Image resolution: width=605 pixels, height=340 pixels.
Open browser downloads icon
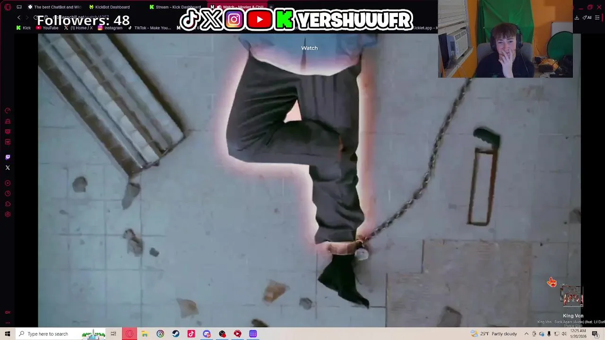click(x=577, y=17)
